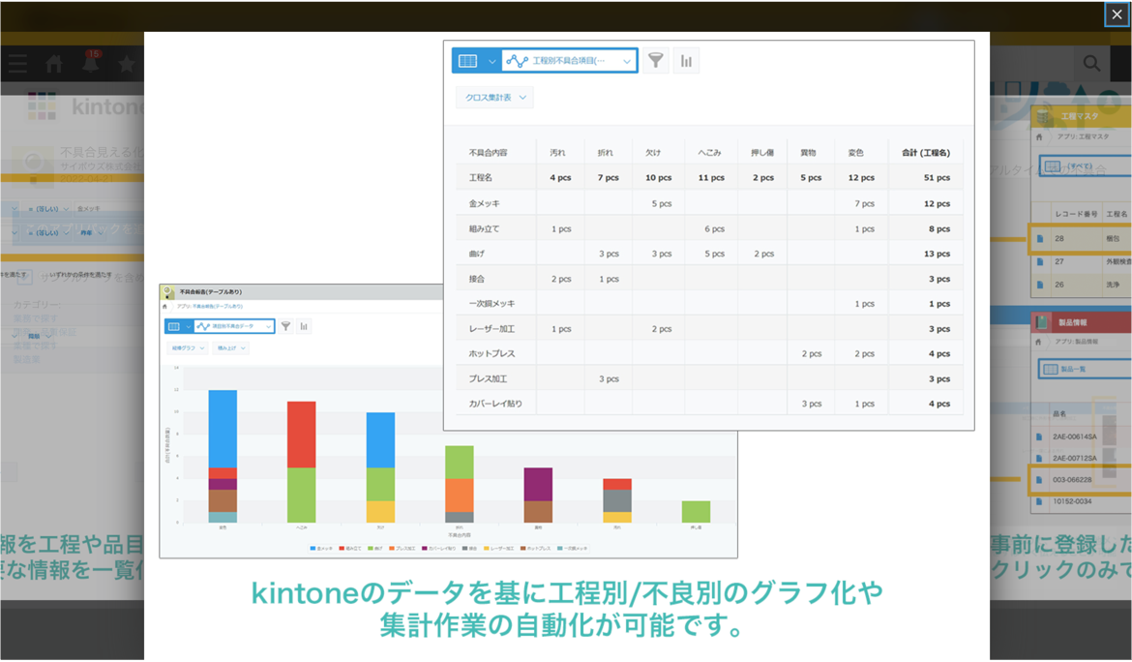This screenshot has width=1132, height=662.
Task: Open 2AE-00614SA record document icon
Action: [x=1039, y=436]
